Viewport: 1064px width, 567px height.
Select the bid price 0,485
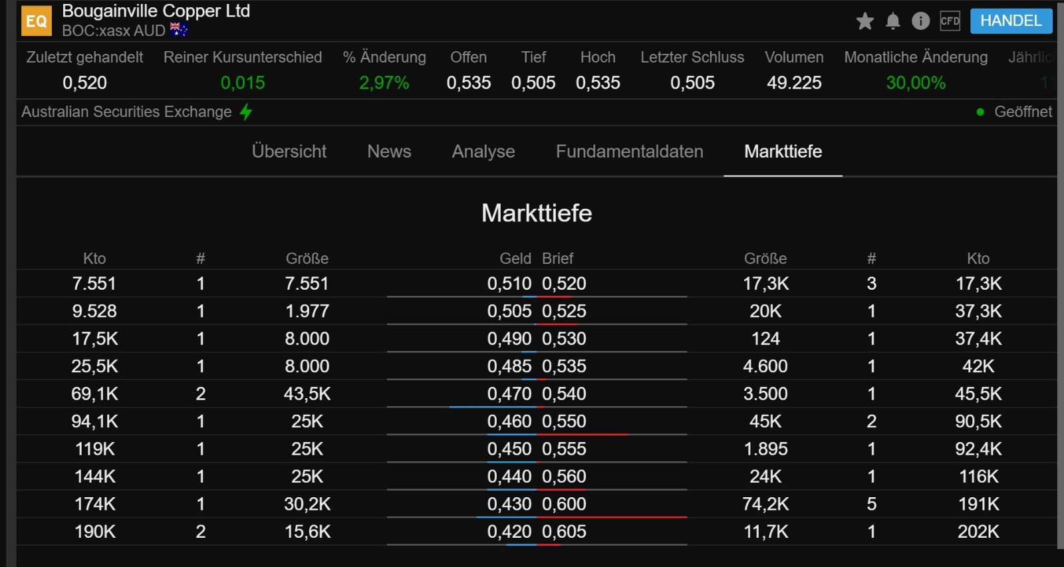[x=509, y=366]
